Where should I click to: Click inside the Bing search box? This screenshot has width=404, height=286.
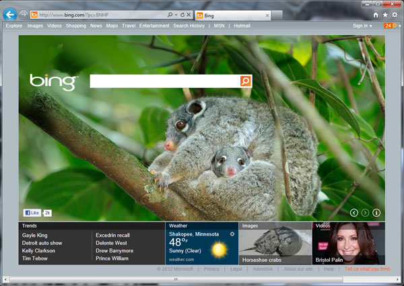(165, 81)
